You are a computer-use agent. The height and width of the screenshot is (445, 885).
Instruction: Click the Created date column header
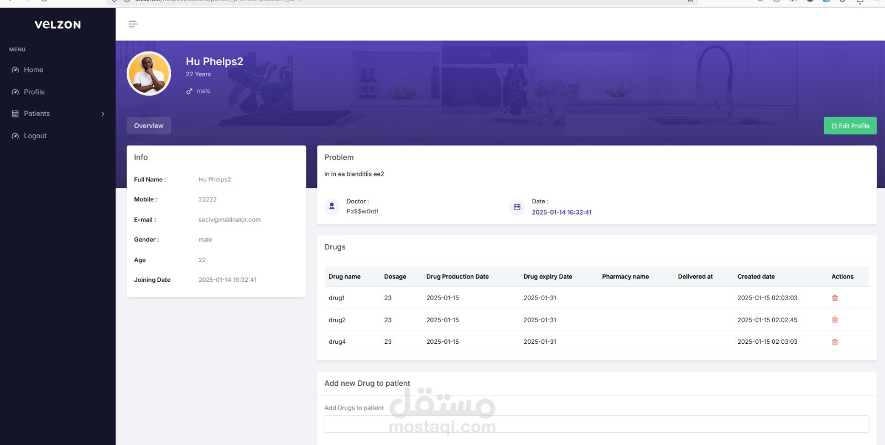click(756, 276)
